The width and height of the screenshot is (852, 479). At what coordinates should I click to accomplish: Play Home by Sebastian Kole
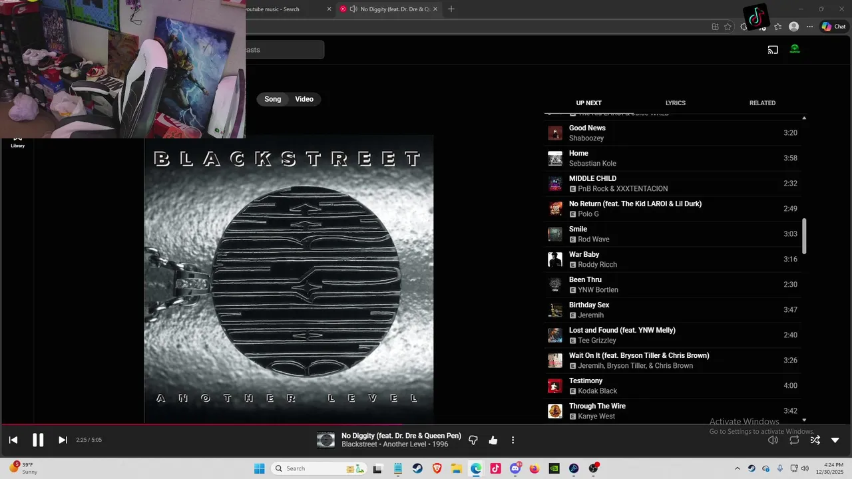[672, 158]
